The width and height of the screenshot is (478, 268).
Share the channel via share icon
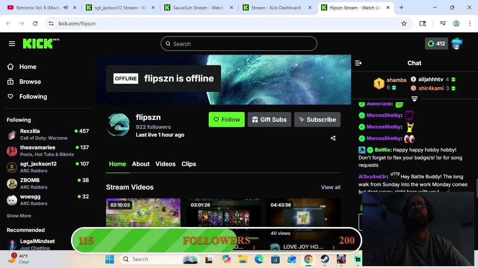click(333, 138)
